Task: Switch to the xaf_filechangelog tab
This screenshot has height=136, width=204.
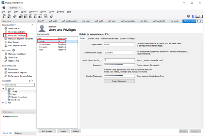Action: coord(70,21)
